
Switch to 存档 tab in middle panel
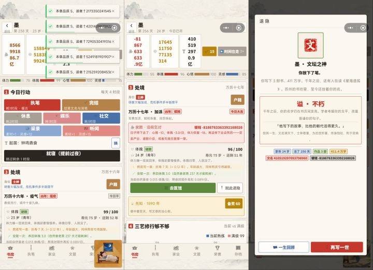tap(238, 251)
